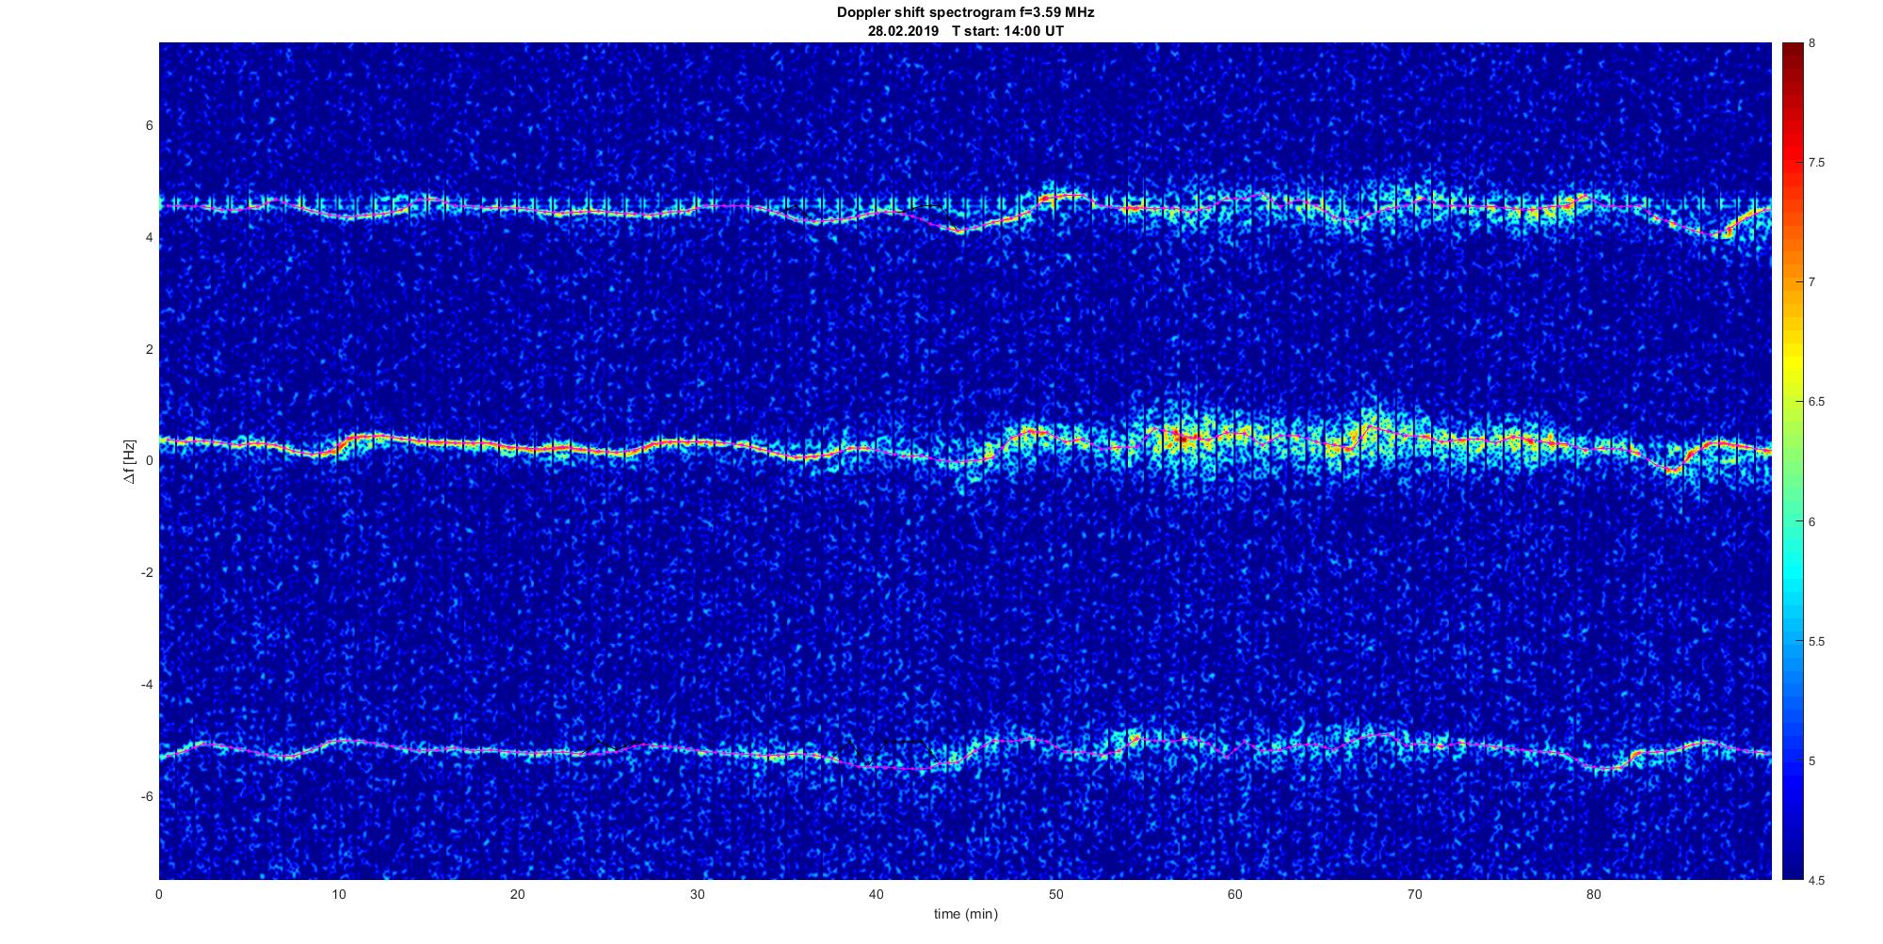Screen dimensions: 1883x944
Task: Click colorbar tick label '4.5'
Action: (x=1816, y=881)
